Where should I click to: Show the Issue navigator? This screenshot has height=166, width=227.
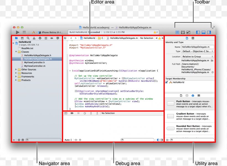coord(34,38)
